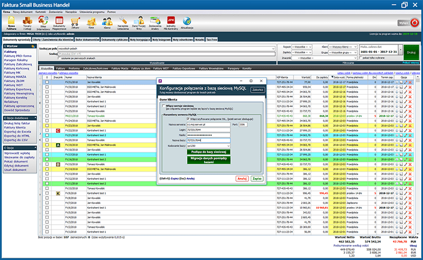
Task: Click the Zapisz button in the dialog
Action: [x=256, y=179]
